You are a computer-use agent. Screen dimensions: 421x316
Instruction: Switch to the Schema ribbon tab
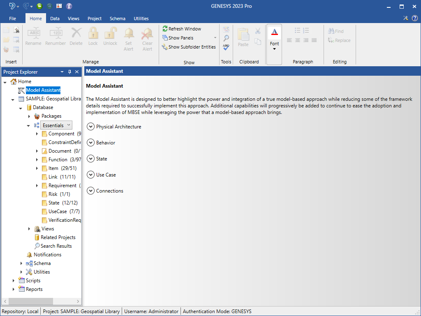point(117,19)
